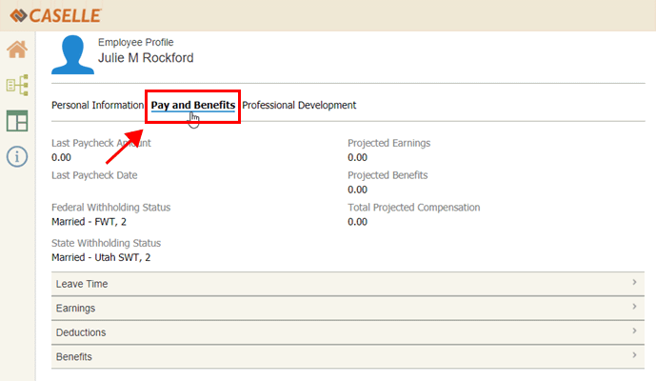This screenshot has width=656, height=381.
Task: Click the State Withholding Status value
Action: coord(101,257)
